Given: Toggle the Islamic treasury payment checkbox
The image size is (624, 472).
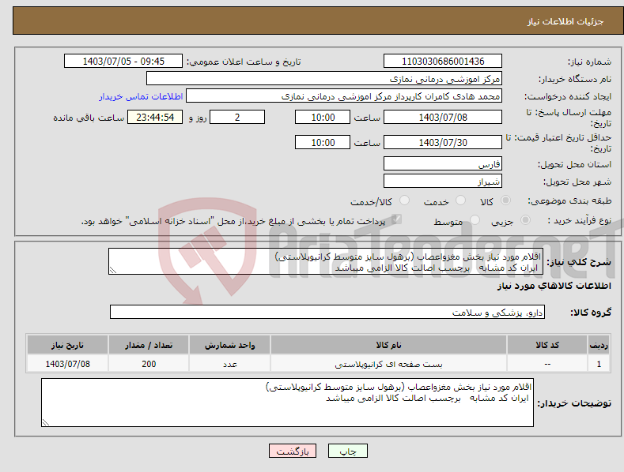Looking at the screenshot, I should click(396, 219).
